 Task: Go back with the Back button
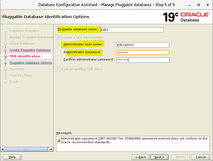(x=141, y=157)
